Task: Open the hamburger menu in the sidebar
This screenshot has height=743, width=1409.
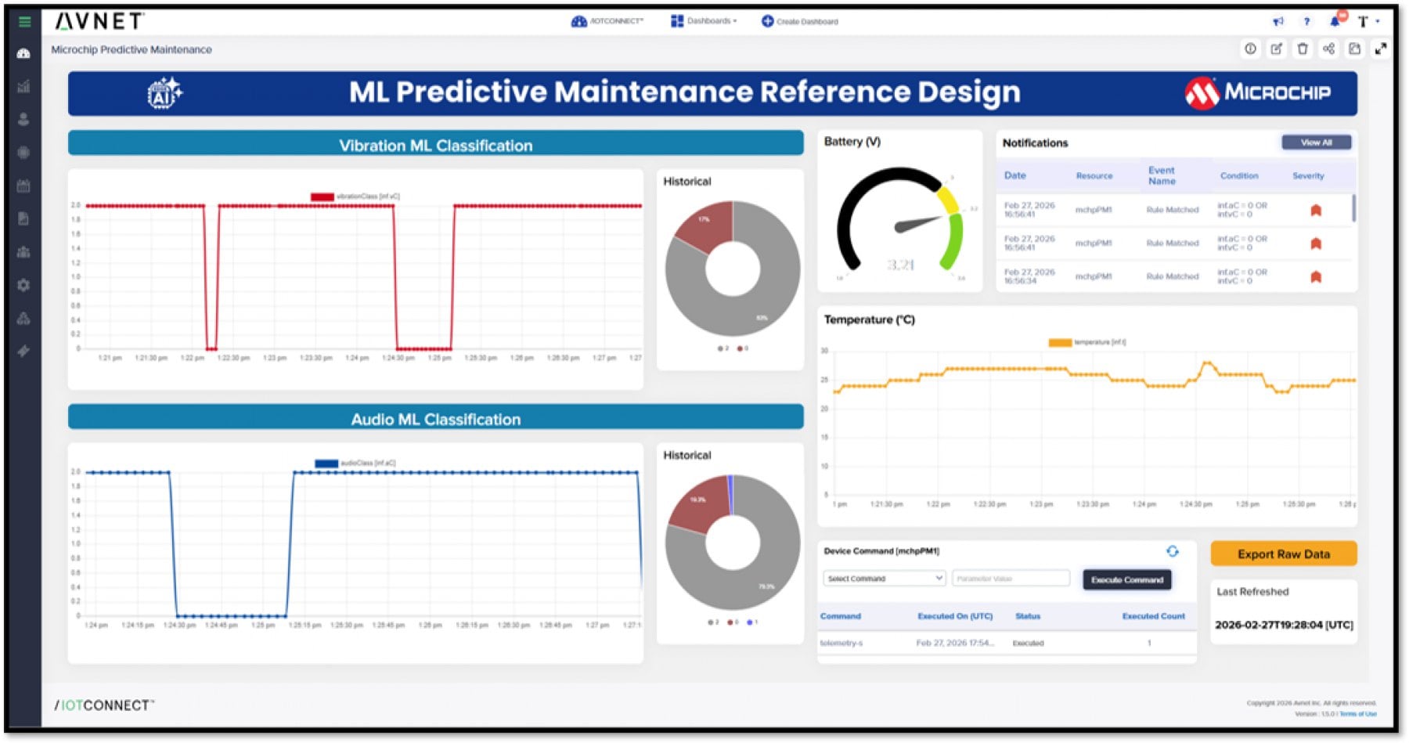Action: pyautogui.click(x=24, y=22)
